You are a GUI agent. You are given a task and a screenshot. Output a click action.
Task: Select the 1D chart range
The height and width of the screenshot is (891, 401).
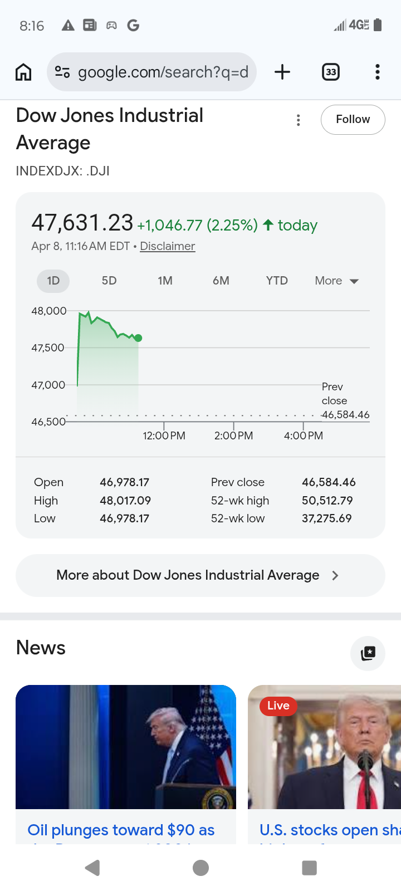coord(53,281)
